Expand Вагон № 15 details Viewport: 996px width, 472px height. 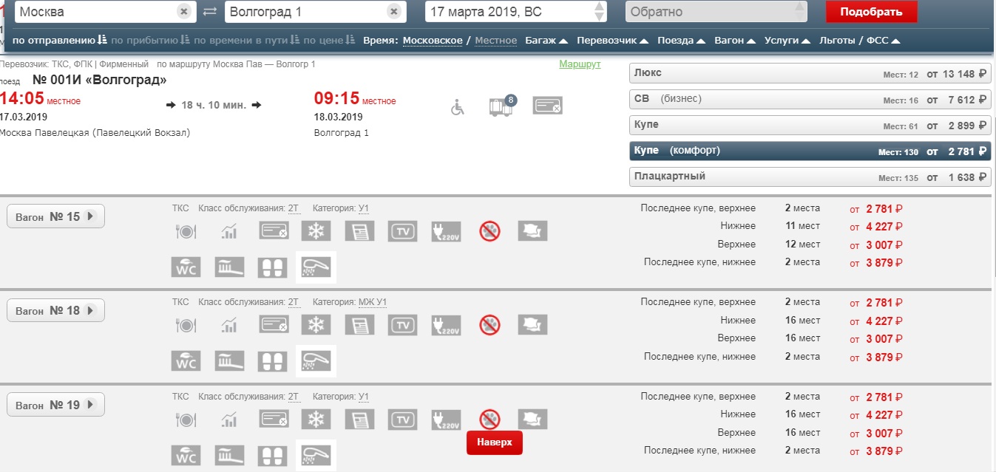coord(55,216)
